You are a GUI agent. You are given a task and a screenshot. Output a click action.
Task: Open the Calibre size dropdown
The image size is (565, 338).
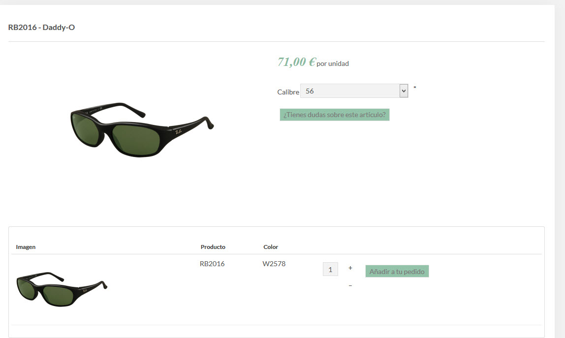354,91
